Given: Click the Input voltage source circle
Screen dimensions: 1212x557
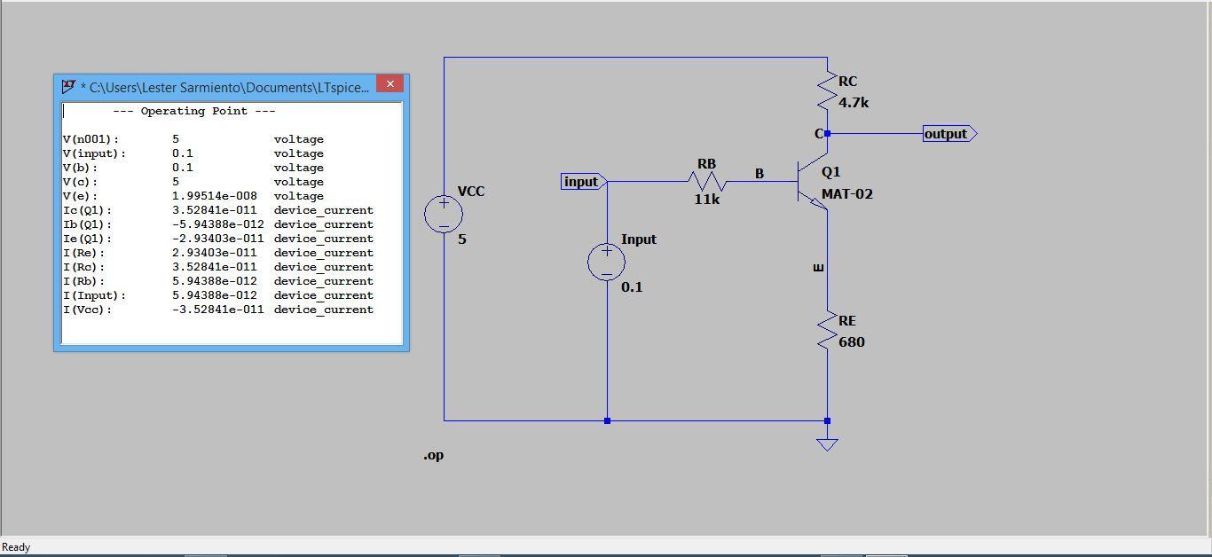Looking at the screenshot, I should 607,262.
